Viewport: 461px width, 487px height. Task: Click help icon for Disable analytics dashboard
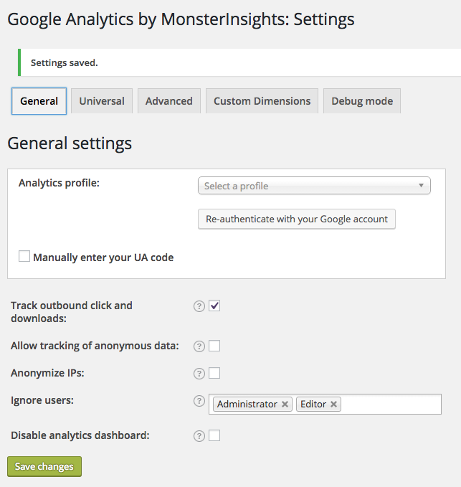[x=199, y=436]
